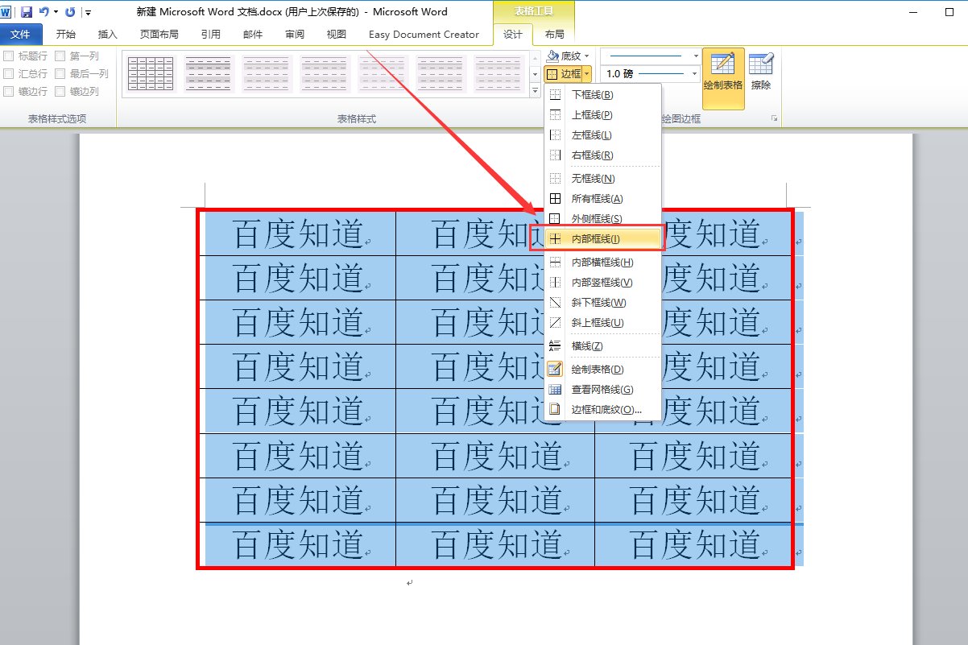The height and width of the screenshot is (645, 968).
Task: Open the 1.0 磅 line weight dropdown
Action: coord(696,73)
